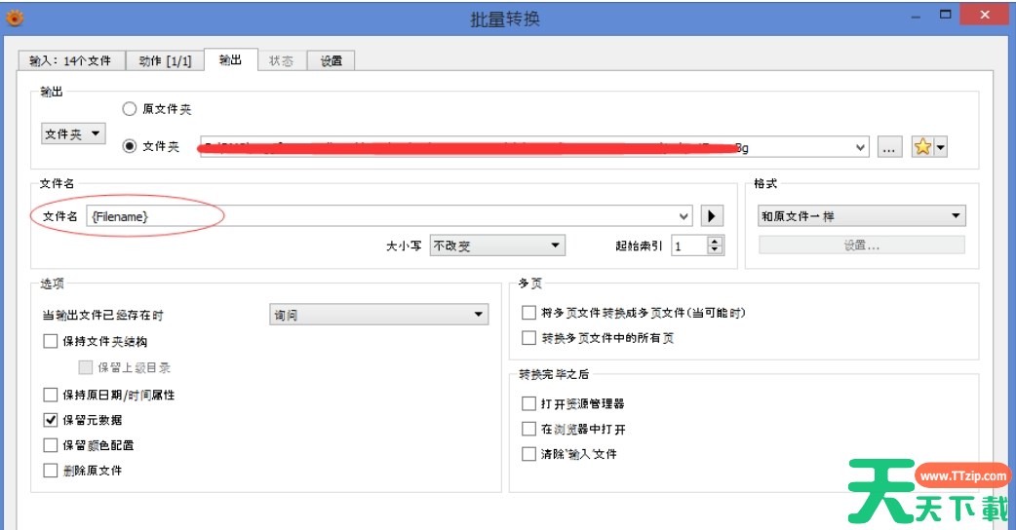Image resolution: width=1016 pixels, height=530 pixels.
Task: Enable 保留颜色配置 checkbox
Action: click(x=51, y=445)
